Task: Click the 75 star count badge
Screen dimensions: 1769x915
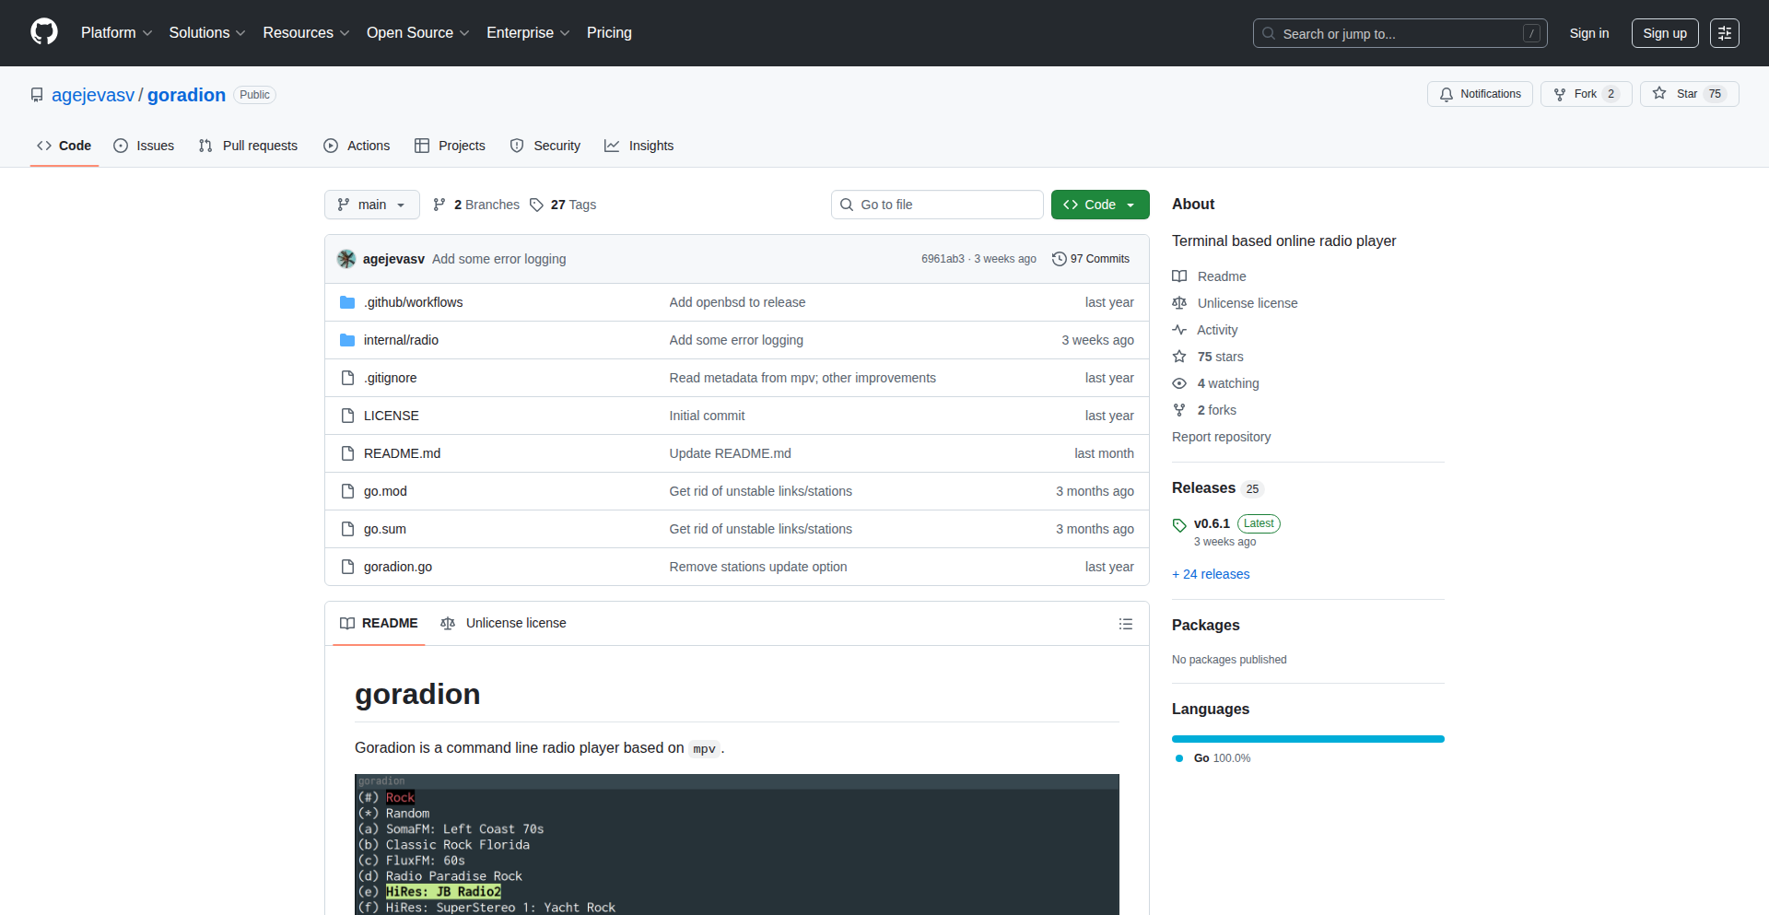Action: coord(1715,94)
